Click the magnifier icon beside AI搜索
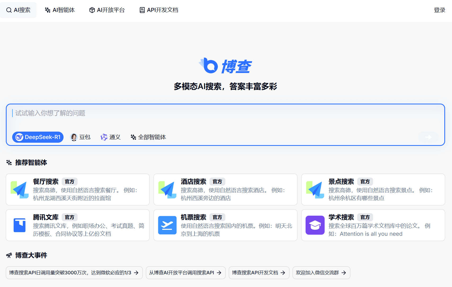 pyautogui.click(x=9, y=10)
